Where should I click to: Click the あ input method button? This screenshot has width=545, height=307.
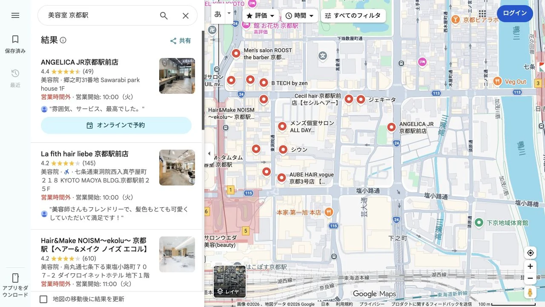218,14
